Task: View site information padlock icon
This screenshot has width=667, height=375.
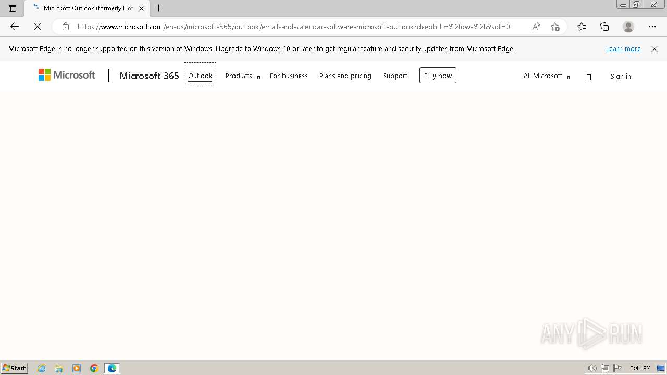Action: (x=66, y=27)
